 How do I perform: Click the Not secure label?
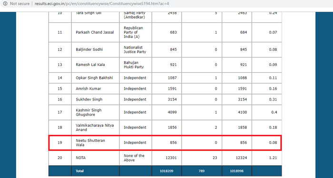(x=20, y=4)
